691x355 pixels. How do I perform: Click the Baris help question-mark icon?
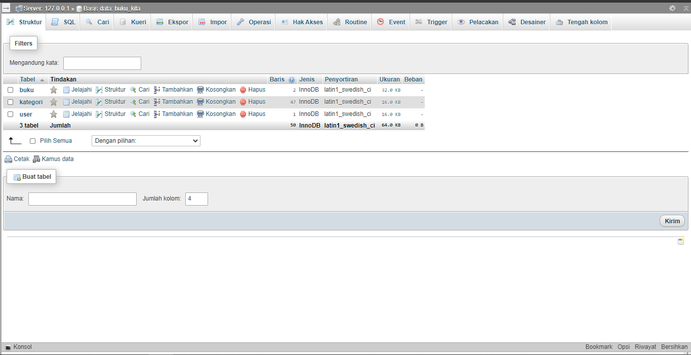point(292,80)
